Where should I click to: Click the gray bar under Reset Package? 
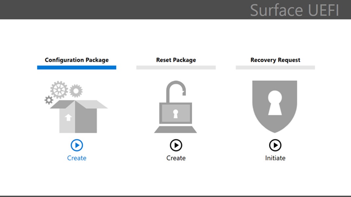coord(176,68)
